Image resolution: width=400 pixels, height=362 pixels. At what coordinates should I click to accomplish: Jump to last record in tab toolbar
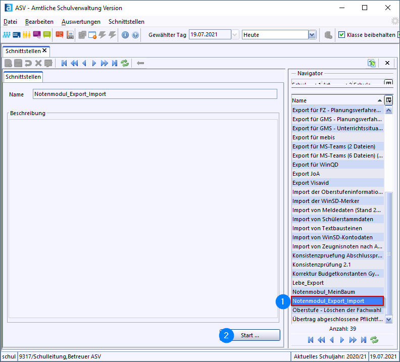tap(115, 63)
